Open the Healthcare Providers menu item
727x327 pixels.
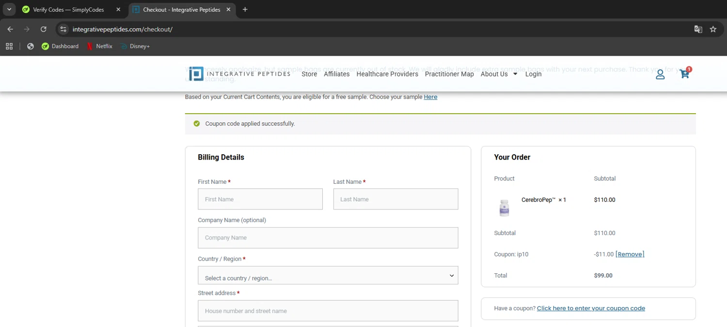[387, 74]
